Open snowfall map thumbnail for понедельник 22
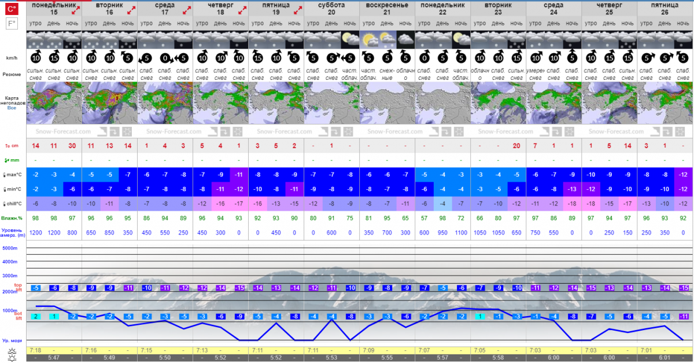 (442, 102)
